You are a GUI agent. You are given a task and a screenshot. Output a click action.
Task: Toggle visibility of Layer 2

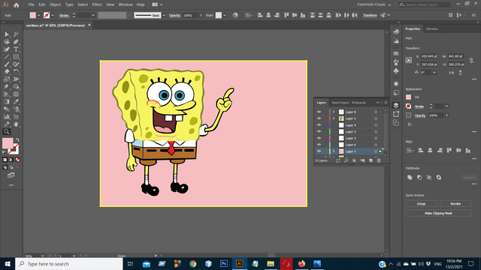click(319, 118)
